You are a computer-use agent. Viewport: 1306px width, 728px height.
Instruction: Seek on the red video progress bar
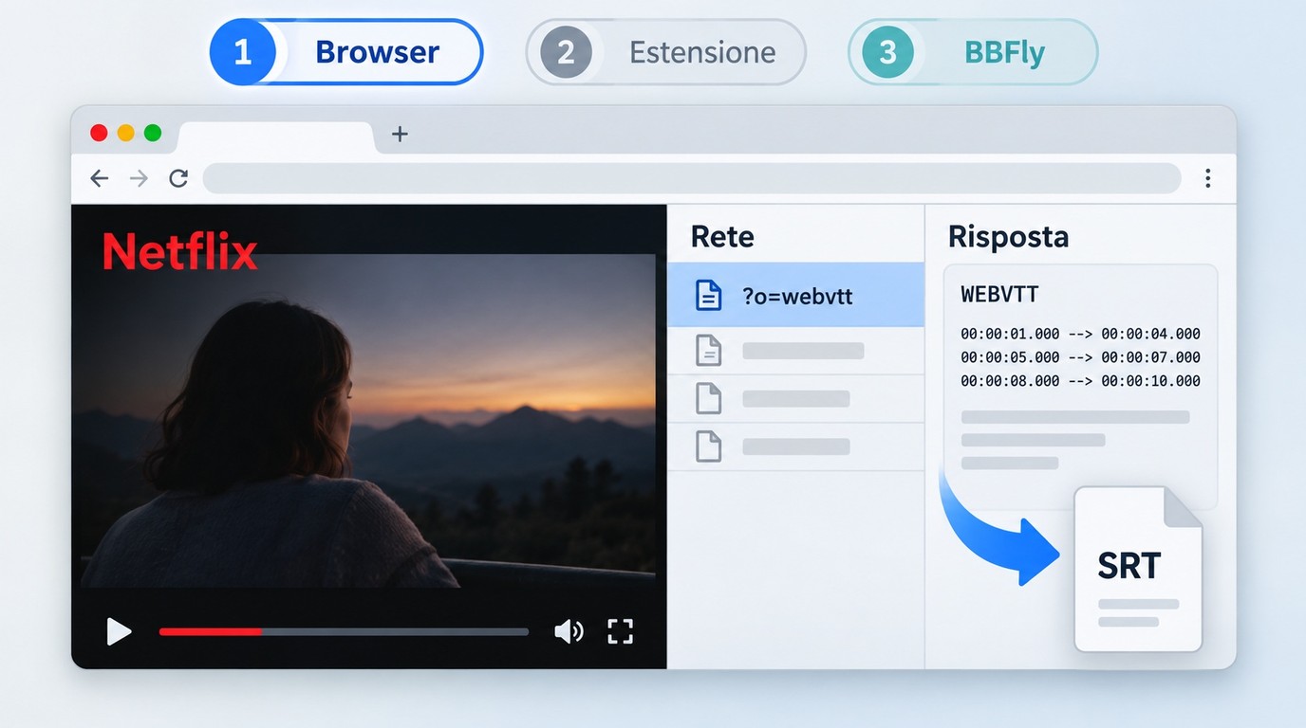click(x=344, y=631)
